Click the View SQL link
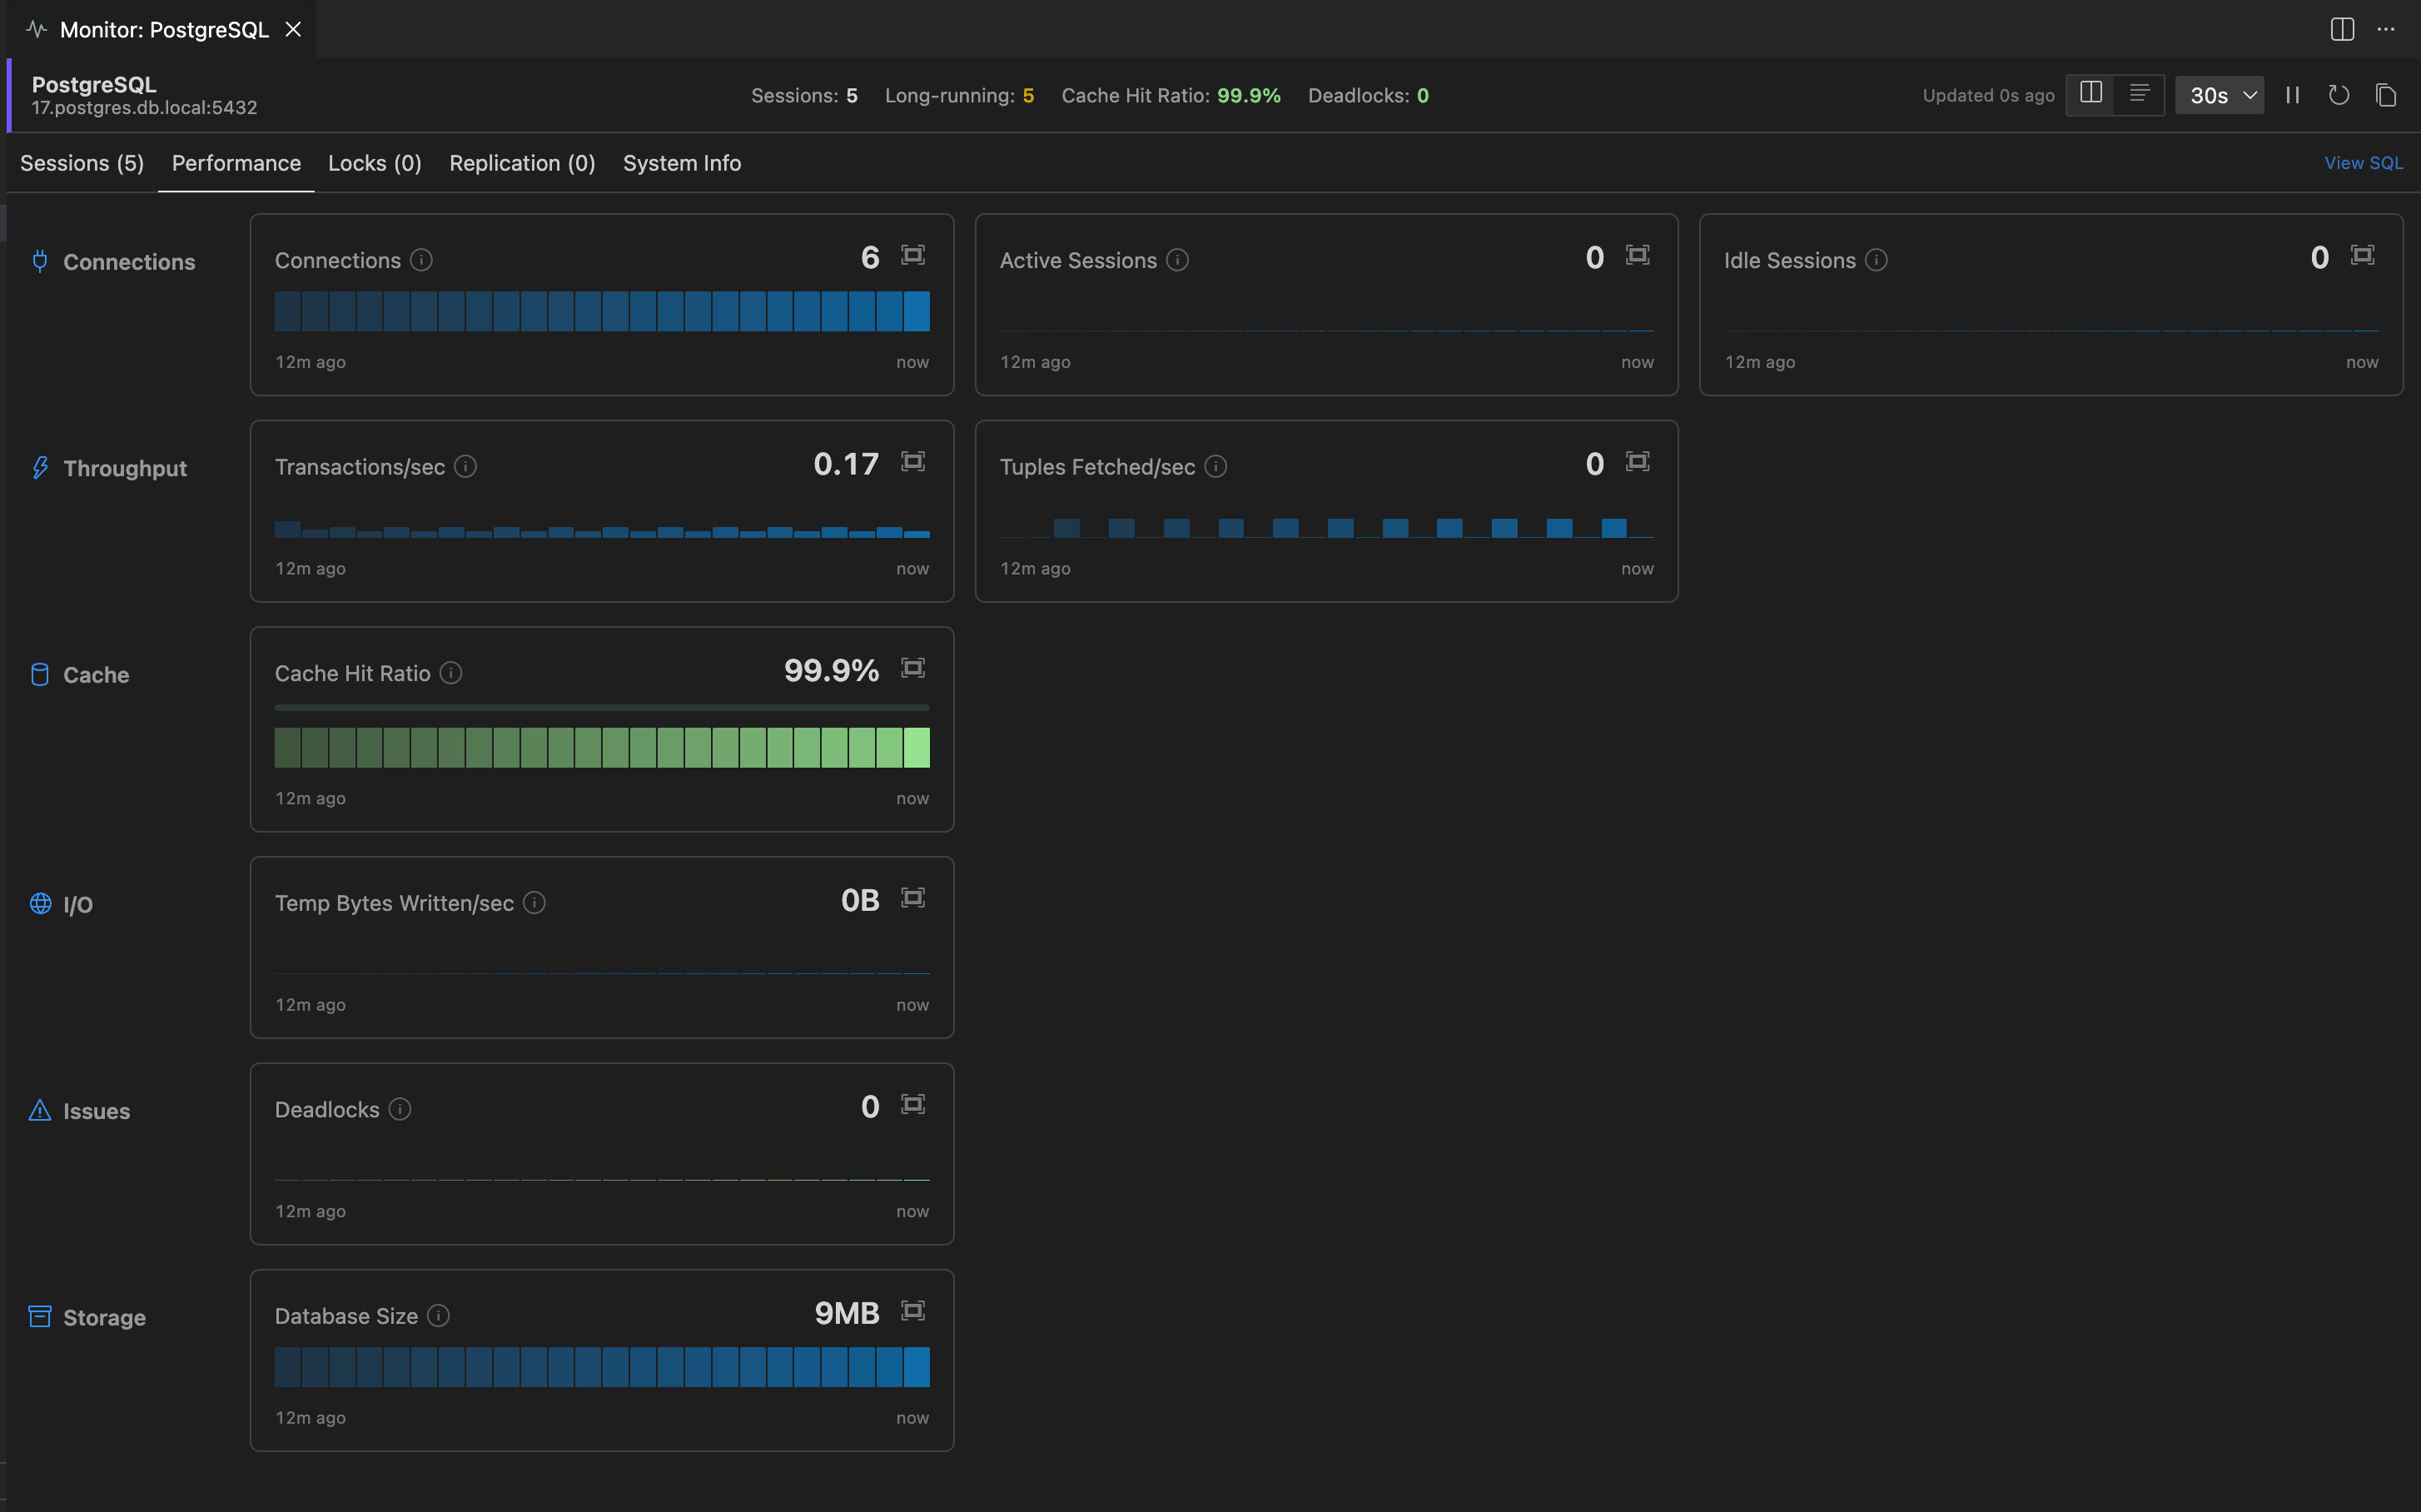The image size is (2421, 1512). [2363, 163]
